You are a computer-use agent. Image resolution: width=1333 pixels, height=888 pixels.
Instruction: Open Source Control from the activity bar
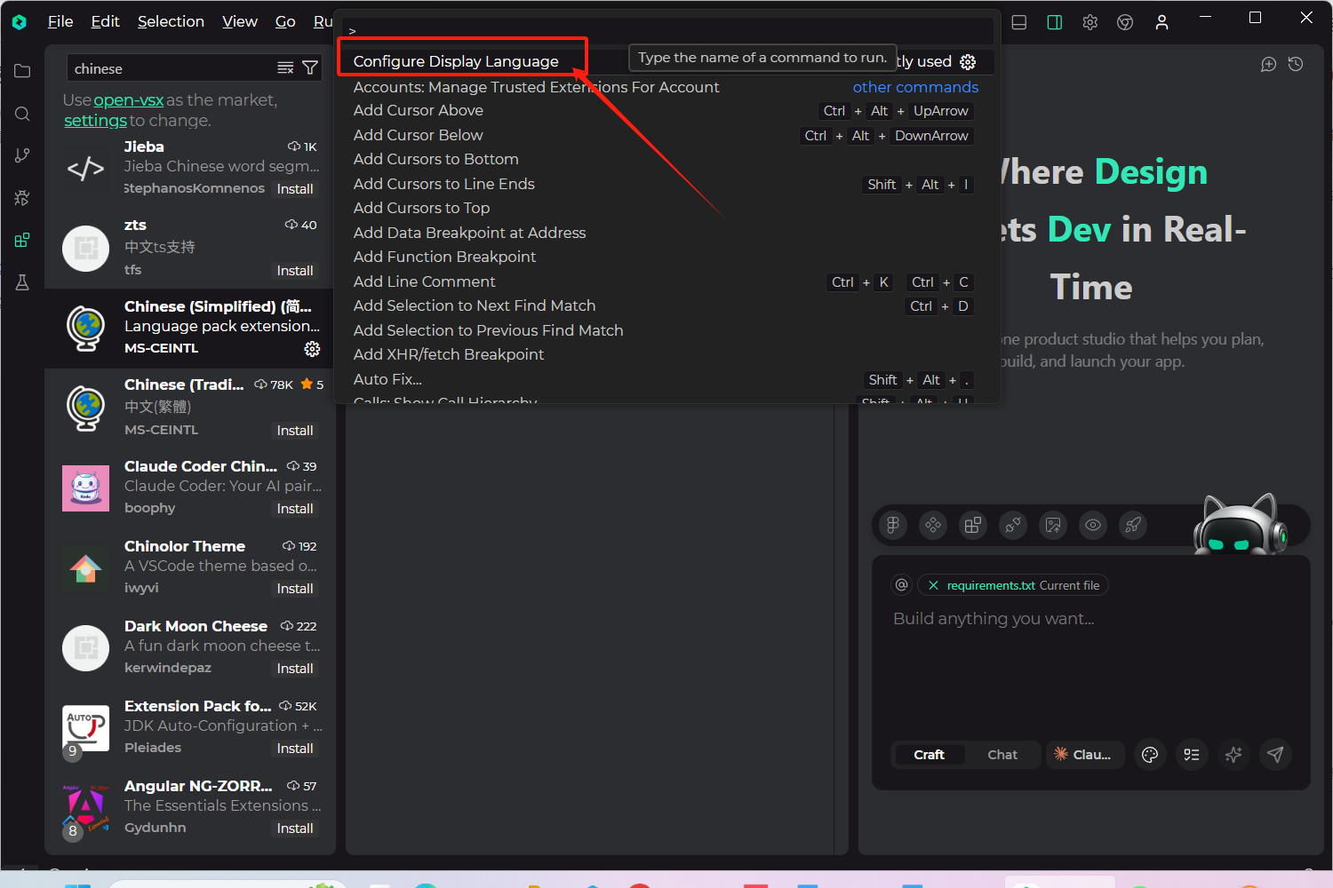(x=22, y=155)
